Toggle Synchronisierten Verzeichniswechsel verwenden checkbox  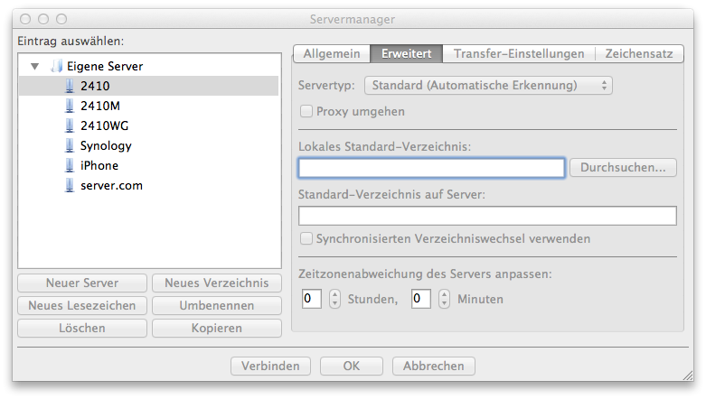click(x=306, y=239)
